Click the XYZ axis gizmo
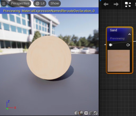Viewport: 136px width, 116px height. pyautogui.click(x=11, y=105)
